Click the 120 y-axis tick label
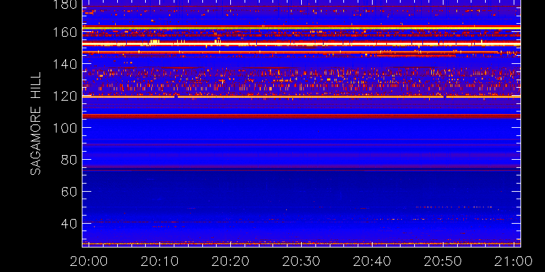545x272 pixels. 63,96
